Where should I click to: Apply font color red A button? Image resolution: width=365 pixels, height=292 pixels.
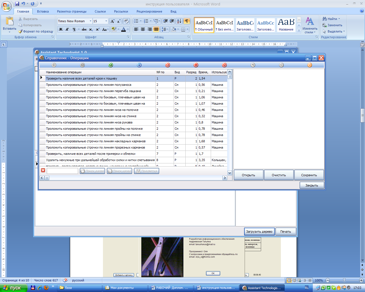(x=123, y=29)
